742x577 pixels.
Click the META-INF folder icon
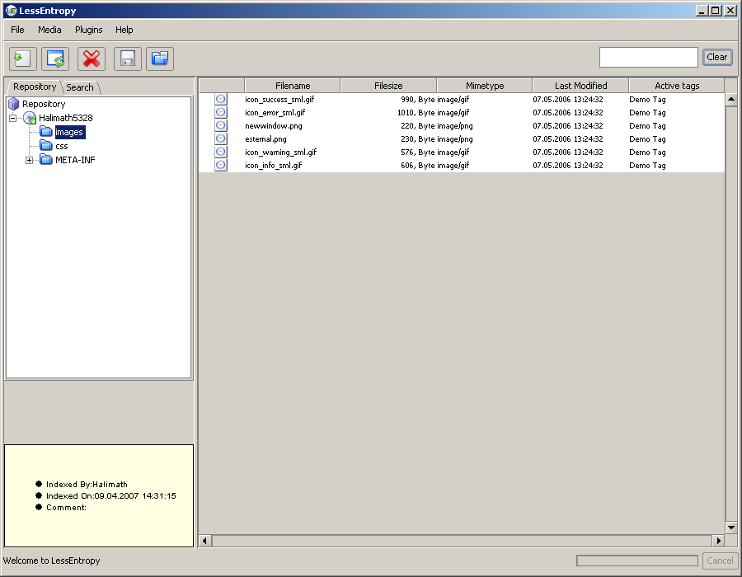[46, 160]
